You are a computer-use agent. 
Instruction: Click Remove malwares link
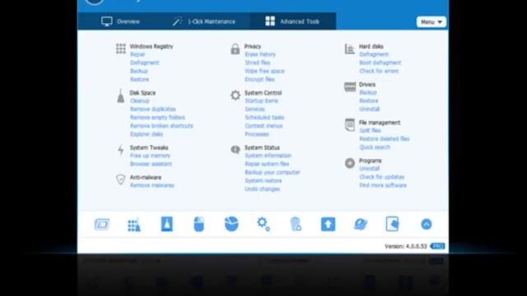(152, 185)
